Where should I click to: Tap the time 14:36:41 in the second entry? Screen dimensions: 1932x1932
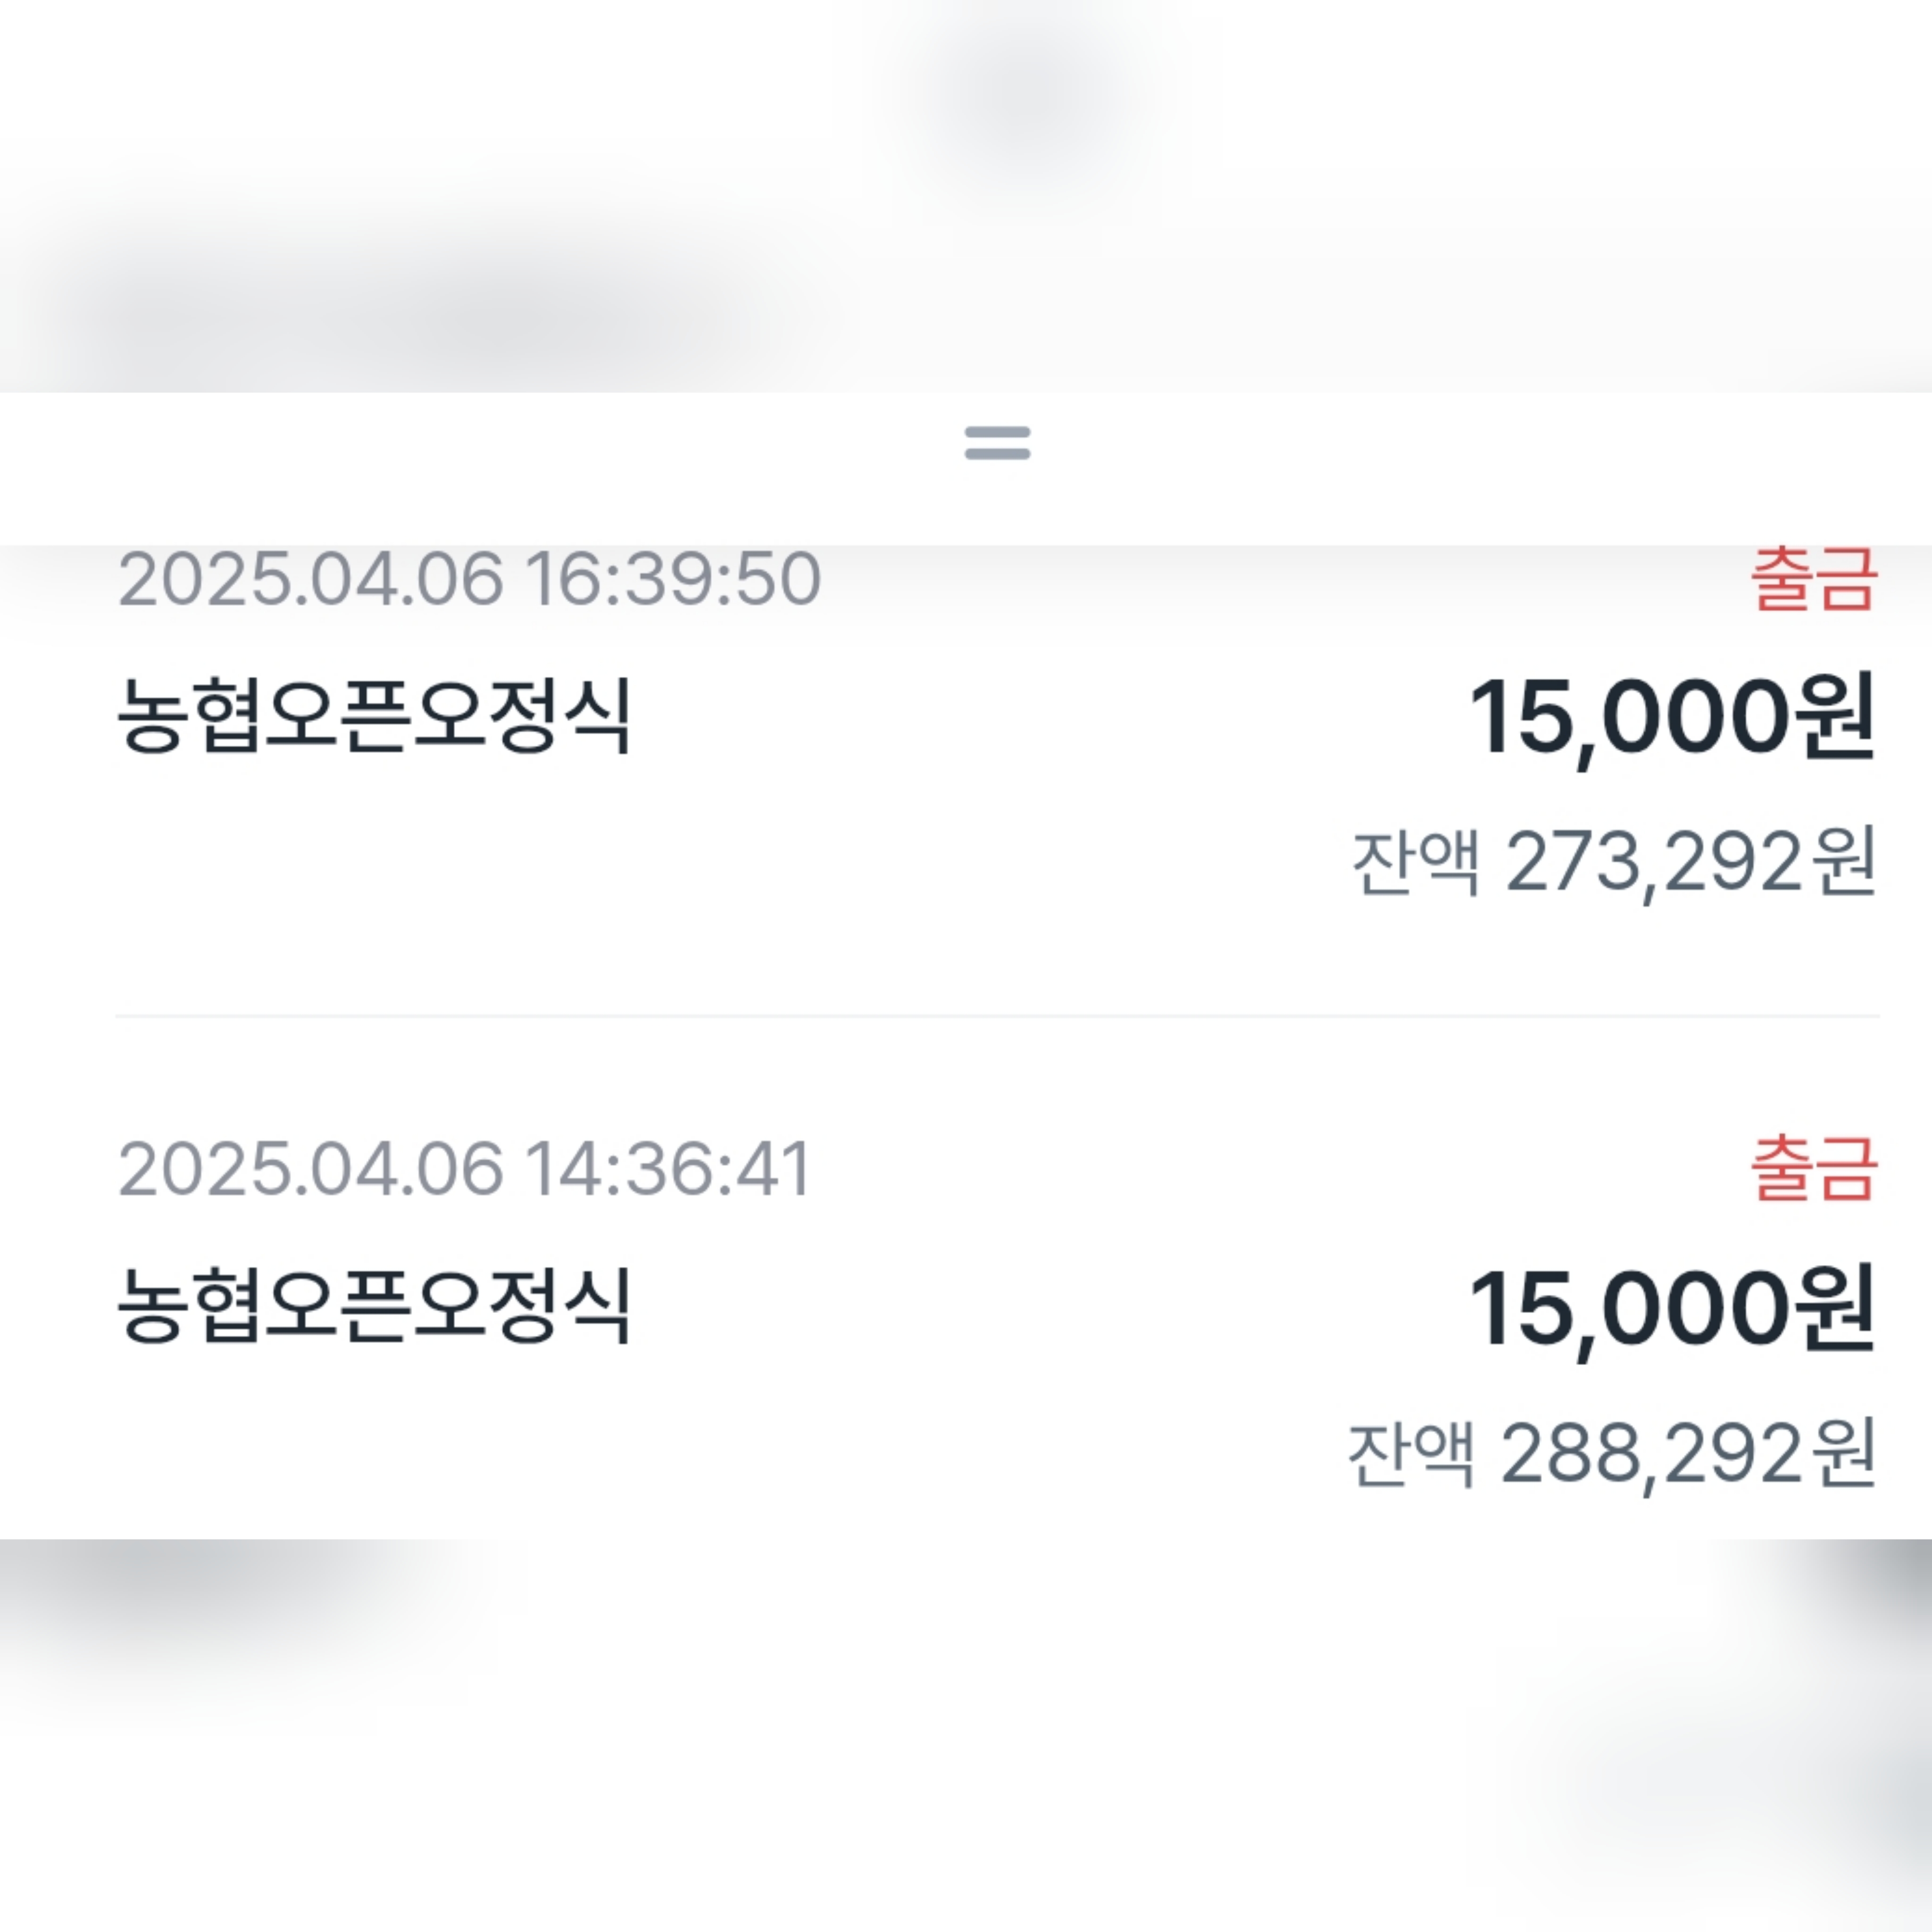tap(668, 1169)
